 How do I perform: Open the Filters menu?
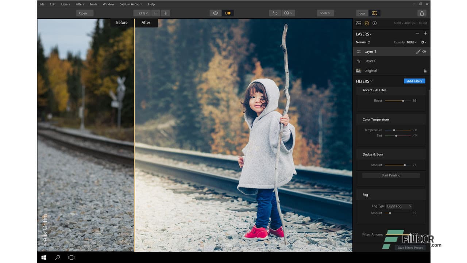(80, 4)
